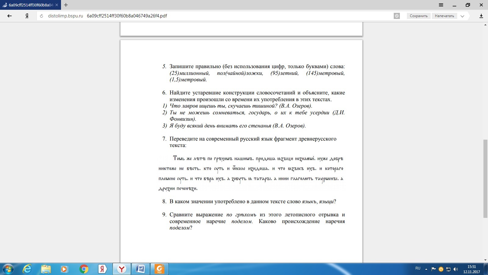
Task: Show hidden system tray icons
Action: 426,269
